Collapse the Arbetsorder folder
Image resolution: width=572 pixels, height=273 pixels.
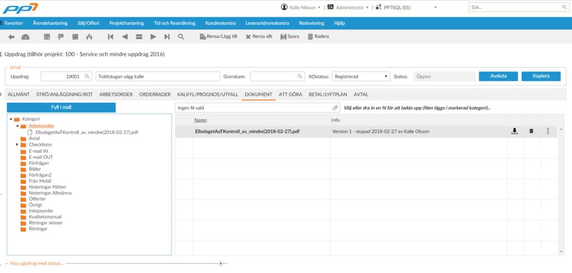click(x=17, y=126)
